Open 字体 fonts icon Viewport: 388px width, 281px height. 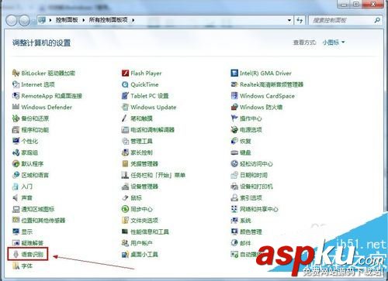16,266
